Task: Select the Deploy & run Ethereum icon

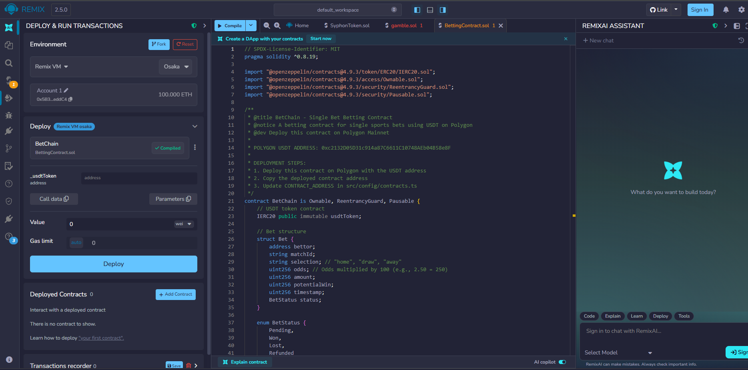Action: [x=9, y=98]
